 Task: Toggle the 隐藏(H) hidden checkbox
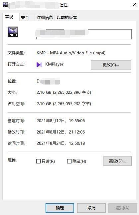[69, 161]
